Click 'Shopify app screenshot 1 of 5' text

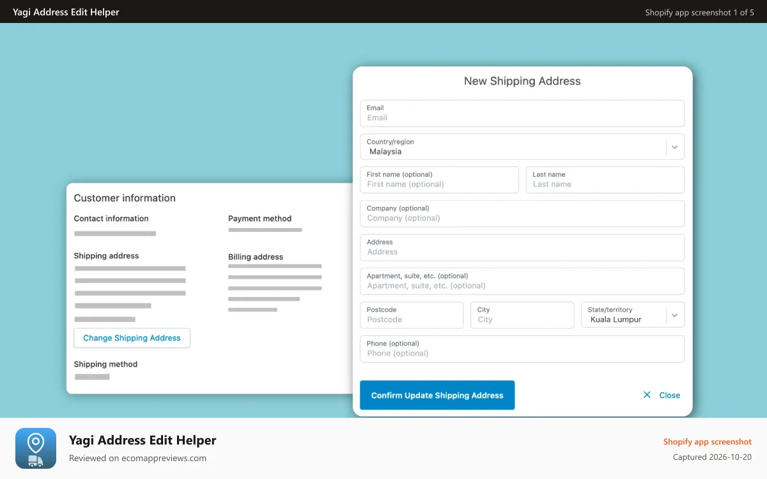coord(699,12)
